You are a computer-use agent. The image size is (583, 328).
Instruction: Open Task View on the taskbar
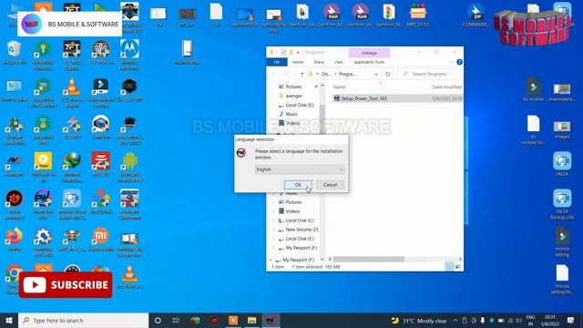click(x=176, y=320)
